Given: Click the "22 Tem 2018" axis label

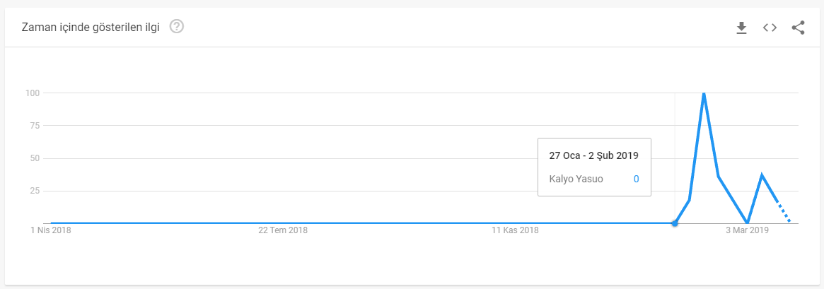Looking at the screenshot, I should [283, 230].
